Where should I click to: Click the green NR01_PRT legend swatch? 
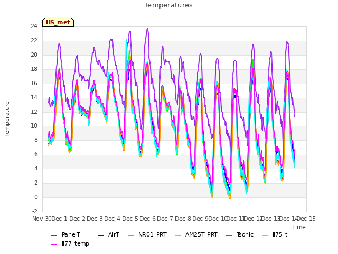point(131,235)
